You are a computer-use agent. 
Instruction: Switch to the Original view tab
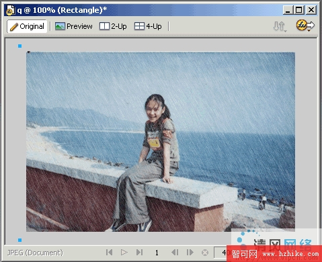click(x=27, y=26)
